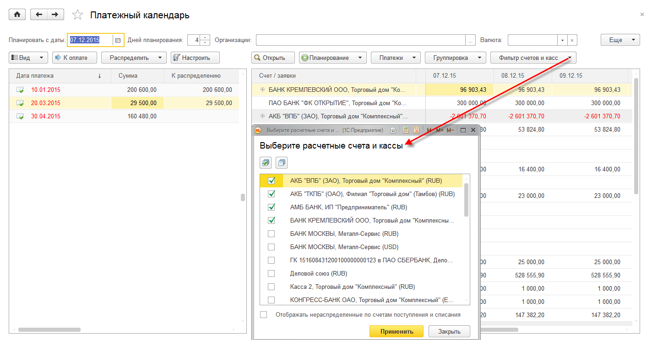Open the Платежи dropdown
Image resolution: width=652 pixels, height=340 pixels.
[396, 58]
